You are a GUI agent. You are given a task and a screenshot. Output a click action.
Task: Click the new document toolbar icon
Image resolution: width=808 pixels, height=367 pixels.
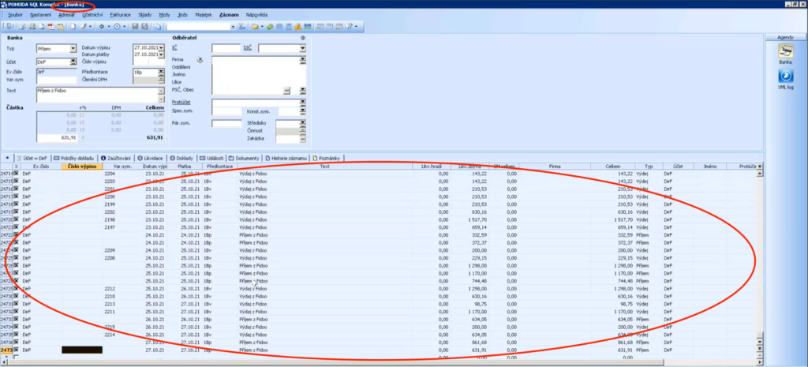73,26
